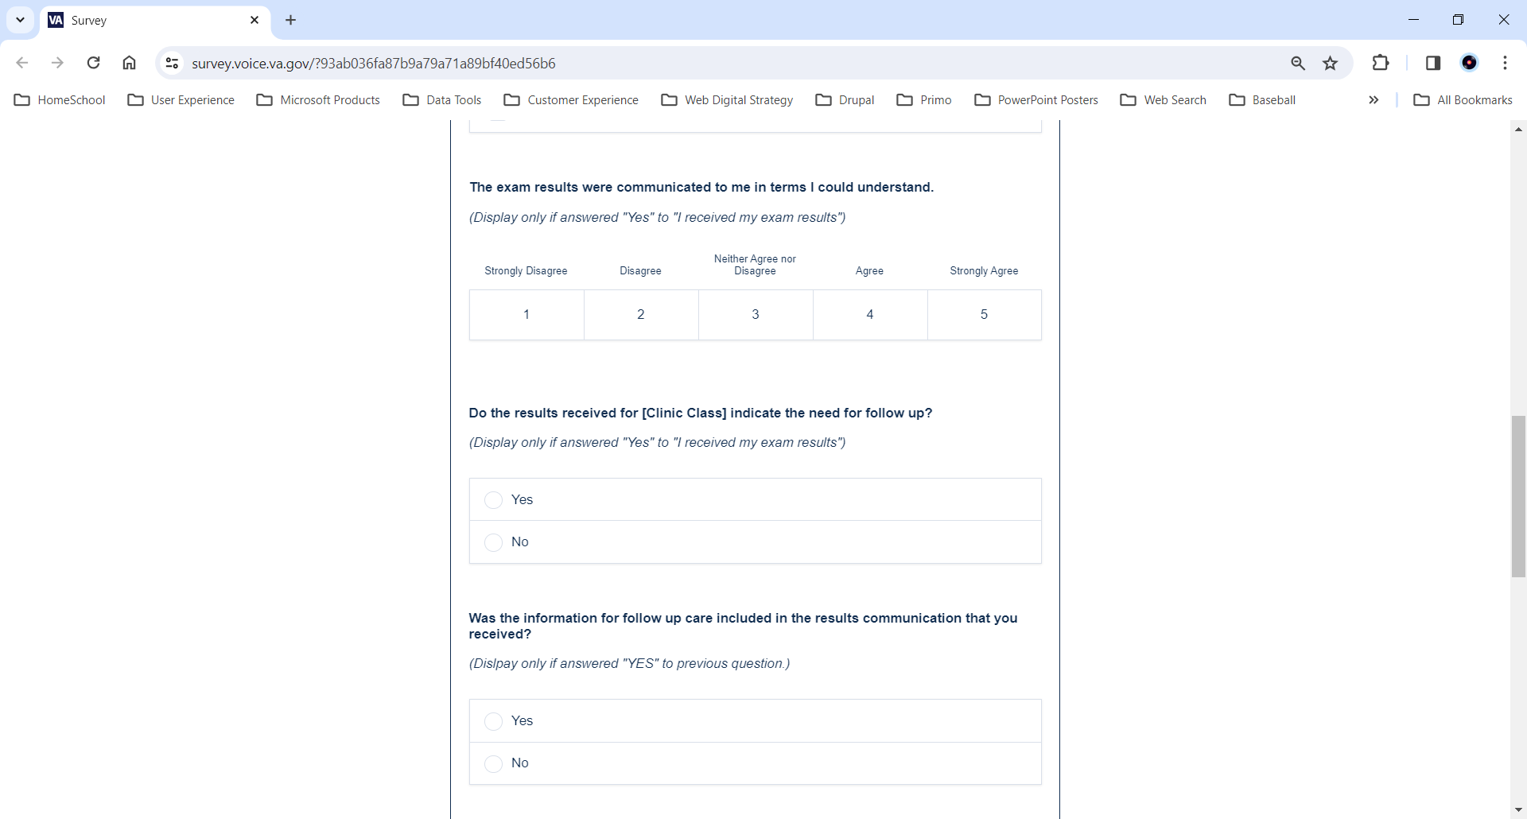
Task: Rate exam results understanding as 3
Action: pyautogui.click(x=756, y=315)
